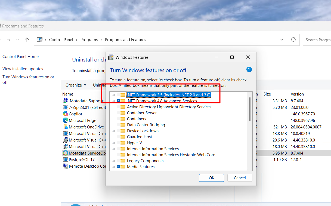The image size is (331, 206).
Task: Click the up-one-level arrow icon
Action: pos(27,40)
